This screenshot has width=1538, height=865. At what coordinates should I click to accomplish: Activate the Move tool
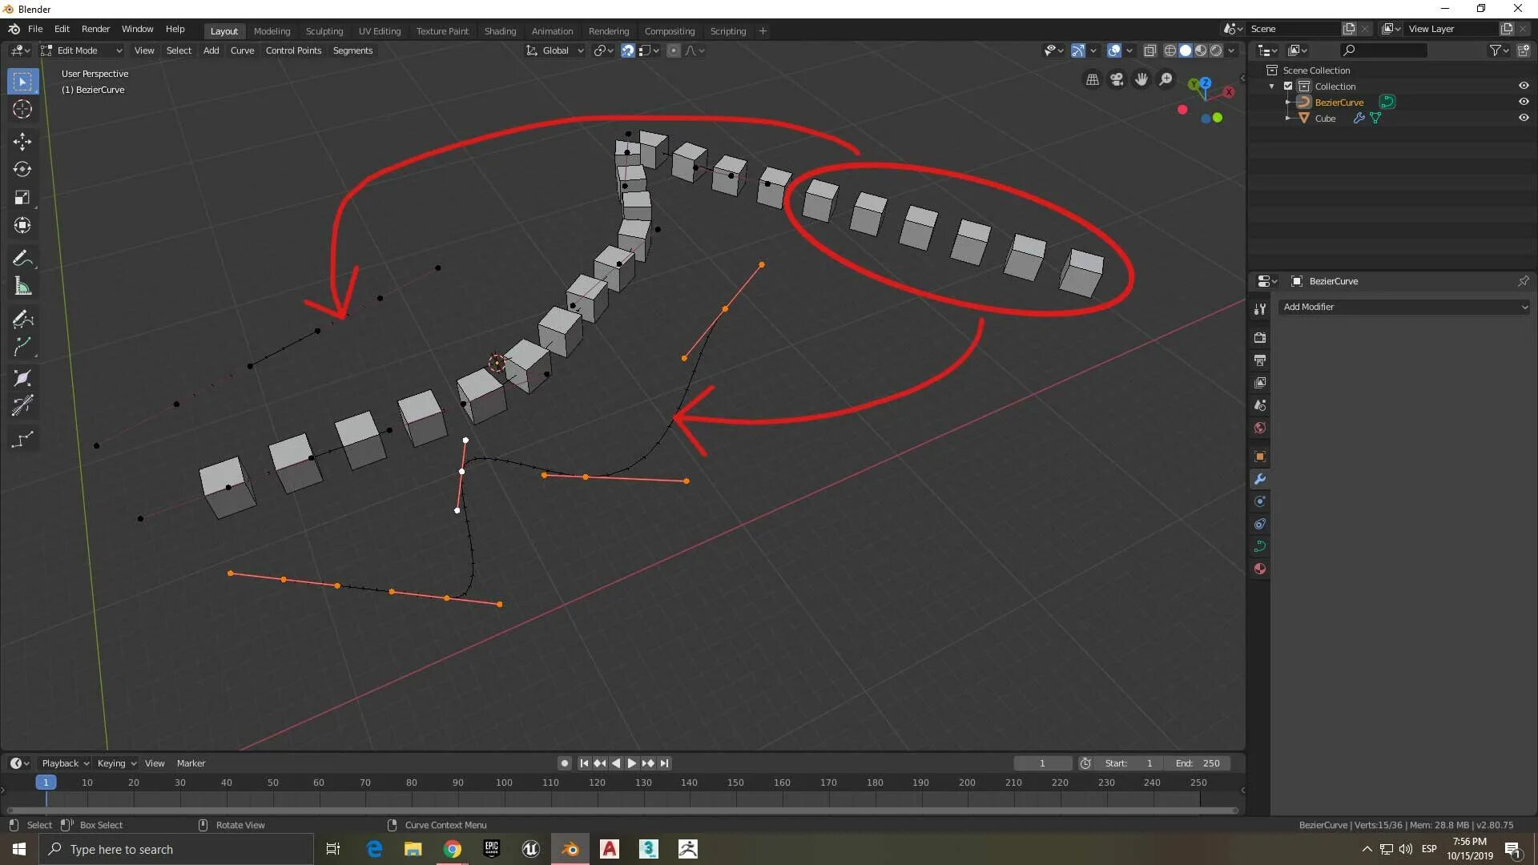tap(22, 142)
